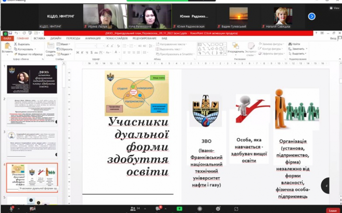The width and height of the screenshot is (342, 213).
Task: Unmute the Zoom microphone
Action: [x=11, y=209]
